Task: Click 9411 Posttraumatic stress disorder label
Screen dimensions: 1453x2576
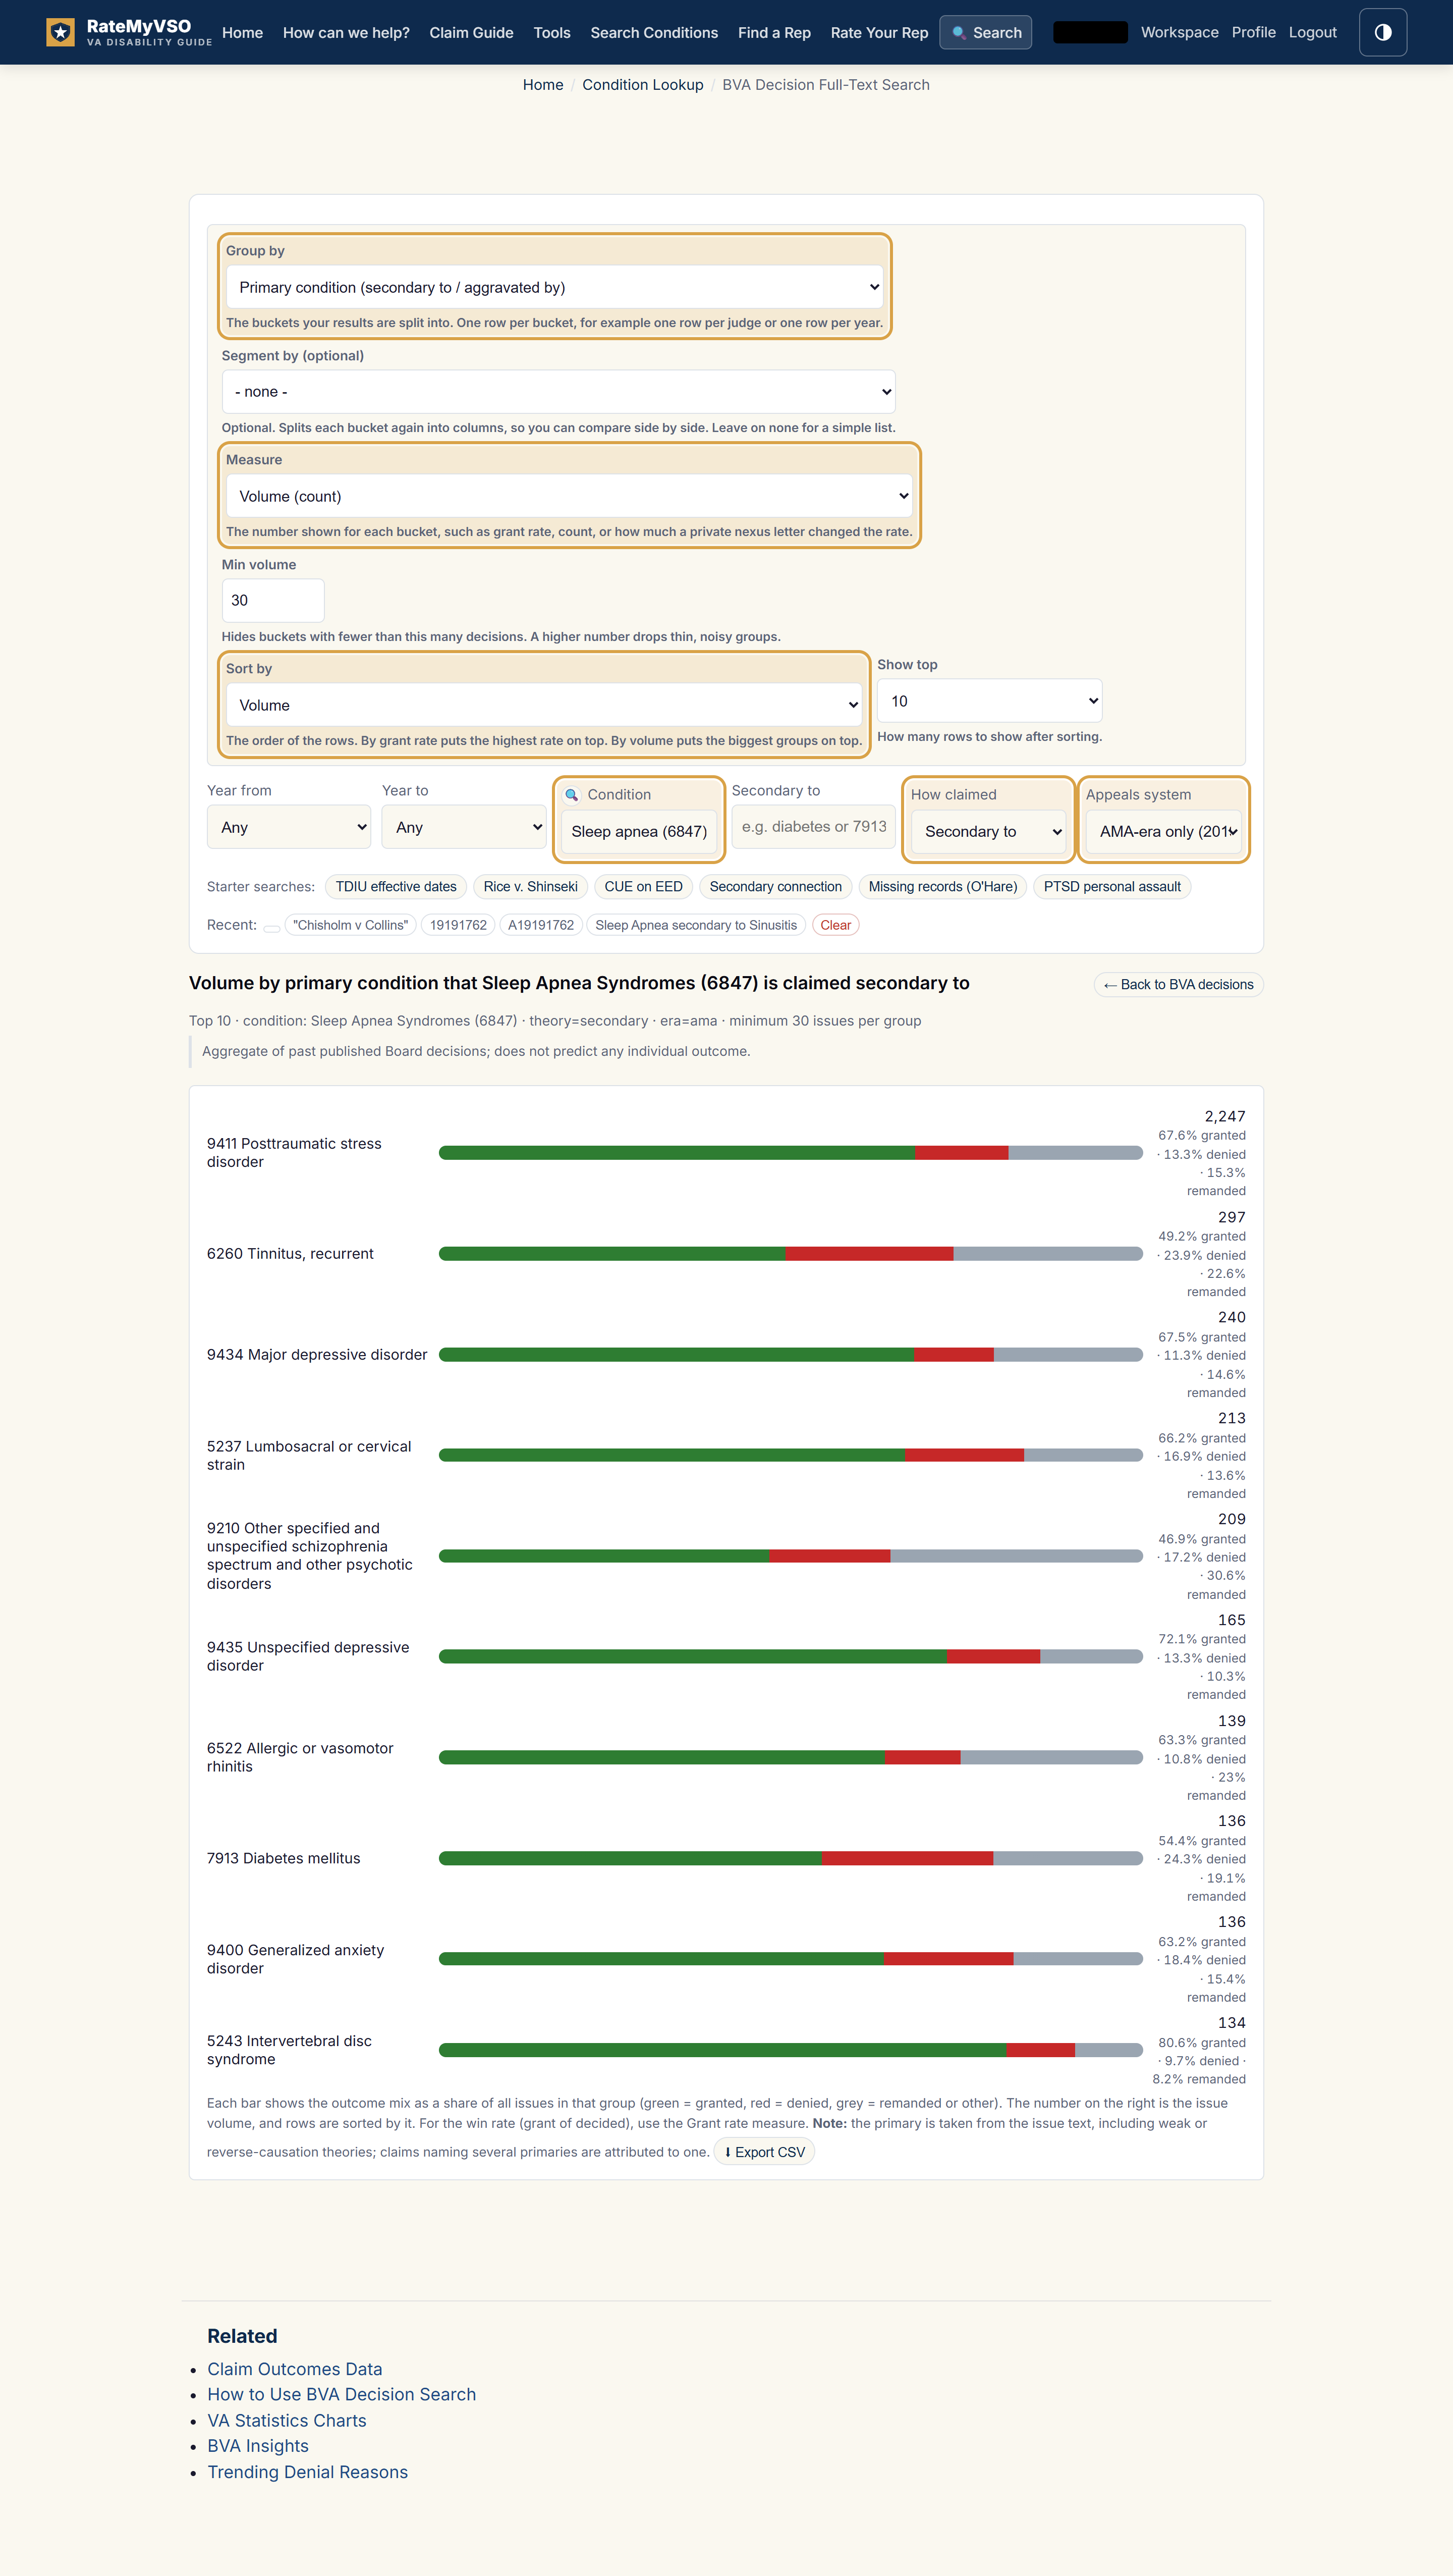Action: 294,1153
